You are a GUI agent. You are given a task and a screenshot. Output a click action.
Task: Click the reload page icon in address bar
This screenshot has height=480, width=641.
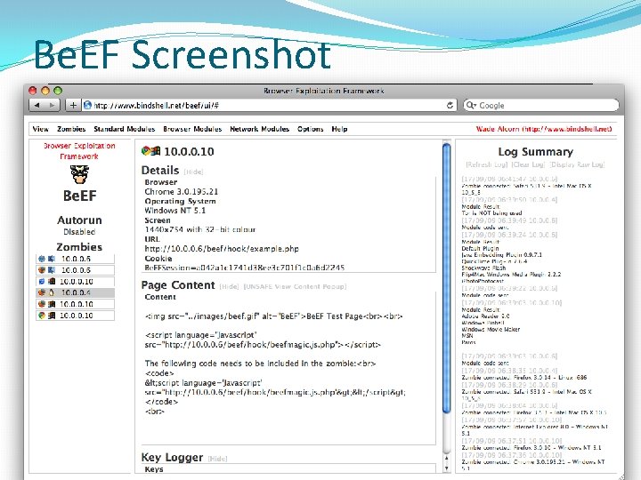pyautogui.click(x=450, y=105)
